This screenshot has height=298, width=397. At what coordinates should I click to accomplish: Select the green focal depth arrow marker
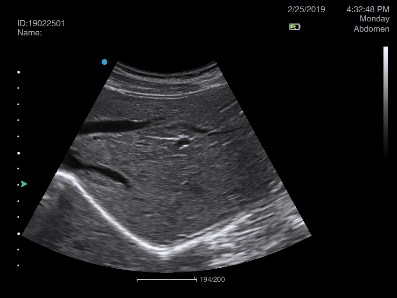pyautogui.click(x=24, y=184)
